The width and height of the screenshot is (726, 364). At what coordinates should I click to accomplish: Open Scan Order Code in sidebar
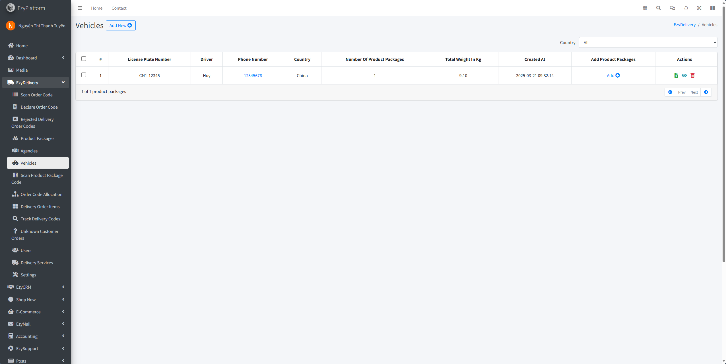click(x=38, y=95)
